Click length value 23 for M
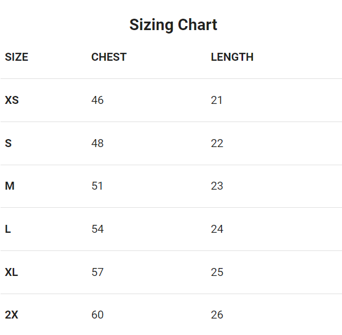342x335 pixels. tap(217, 186)
